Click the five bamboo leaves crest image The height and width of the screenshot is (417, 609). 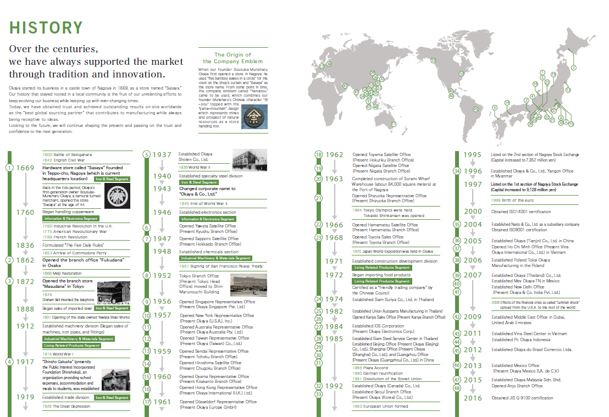coord(117,196)
